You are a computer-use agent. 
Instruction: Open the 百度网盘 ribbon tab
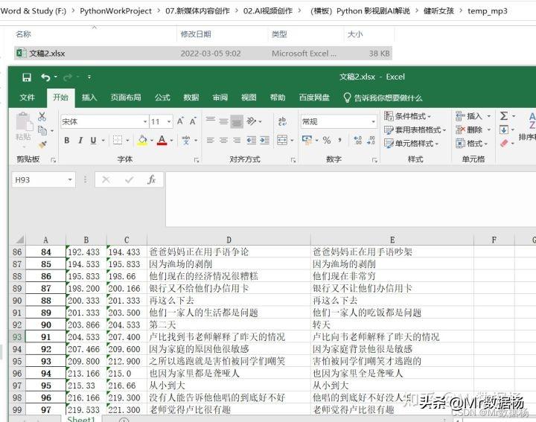point(314,97)
